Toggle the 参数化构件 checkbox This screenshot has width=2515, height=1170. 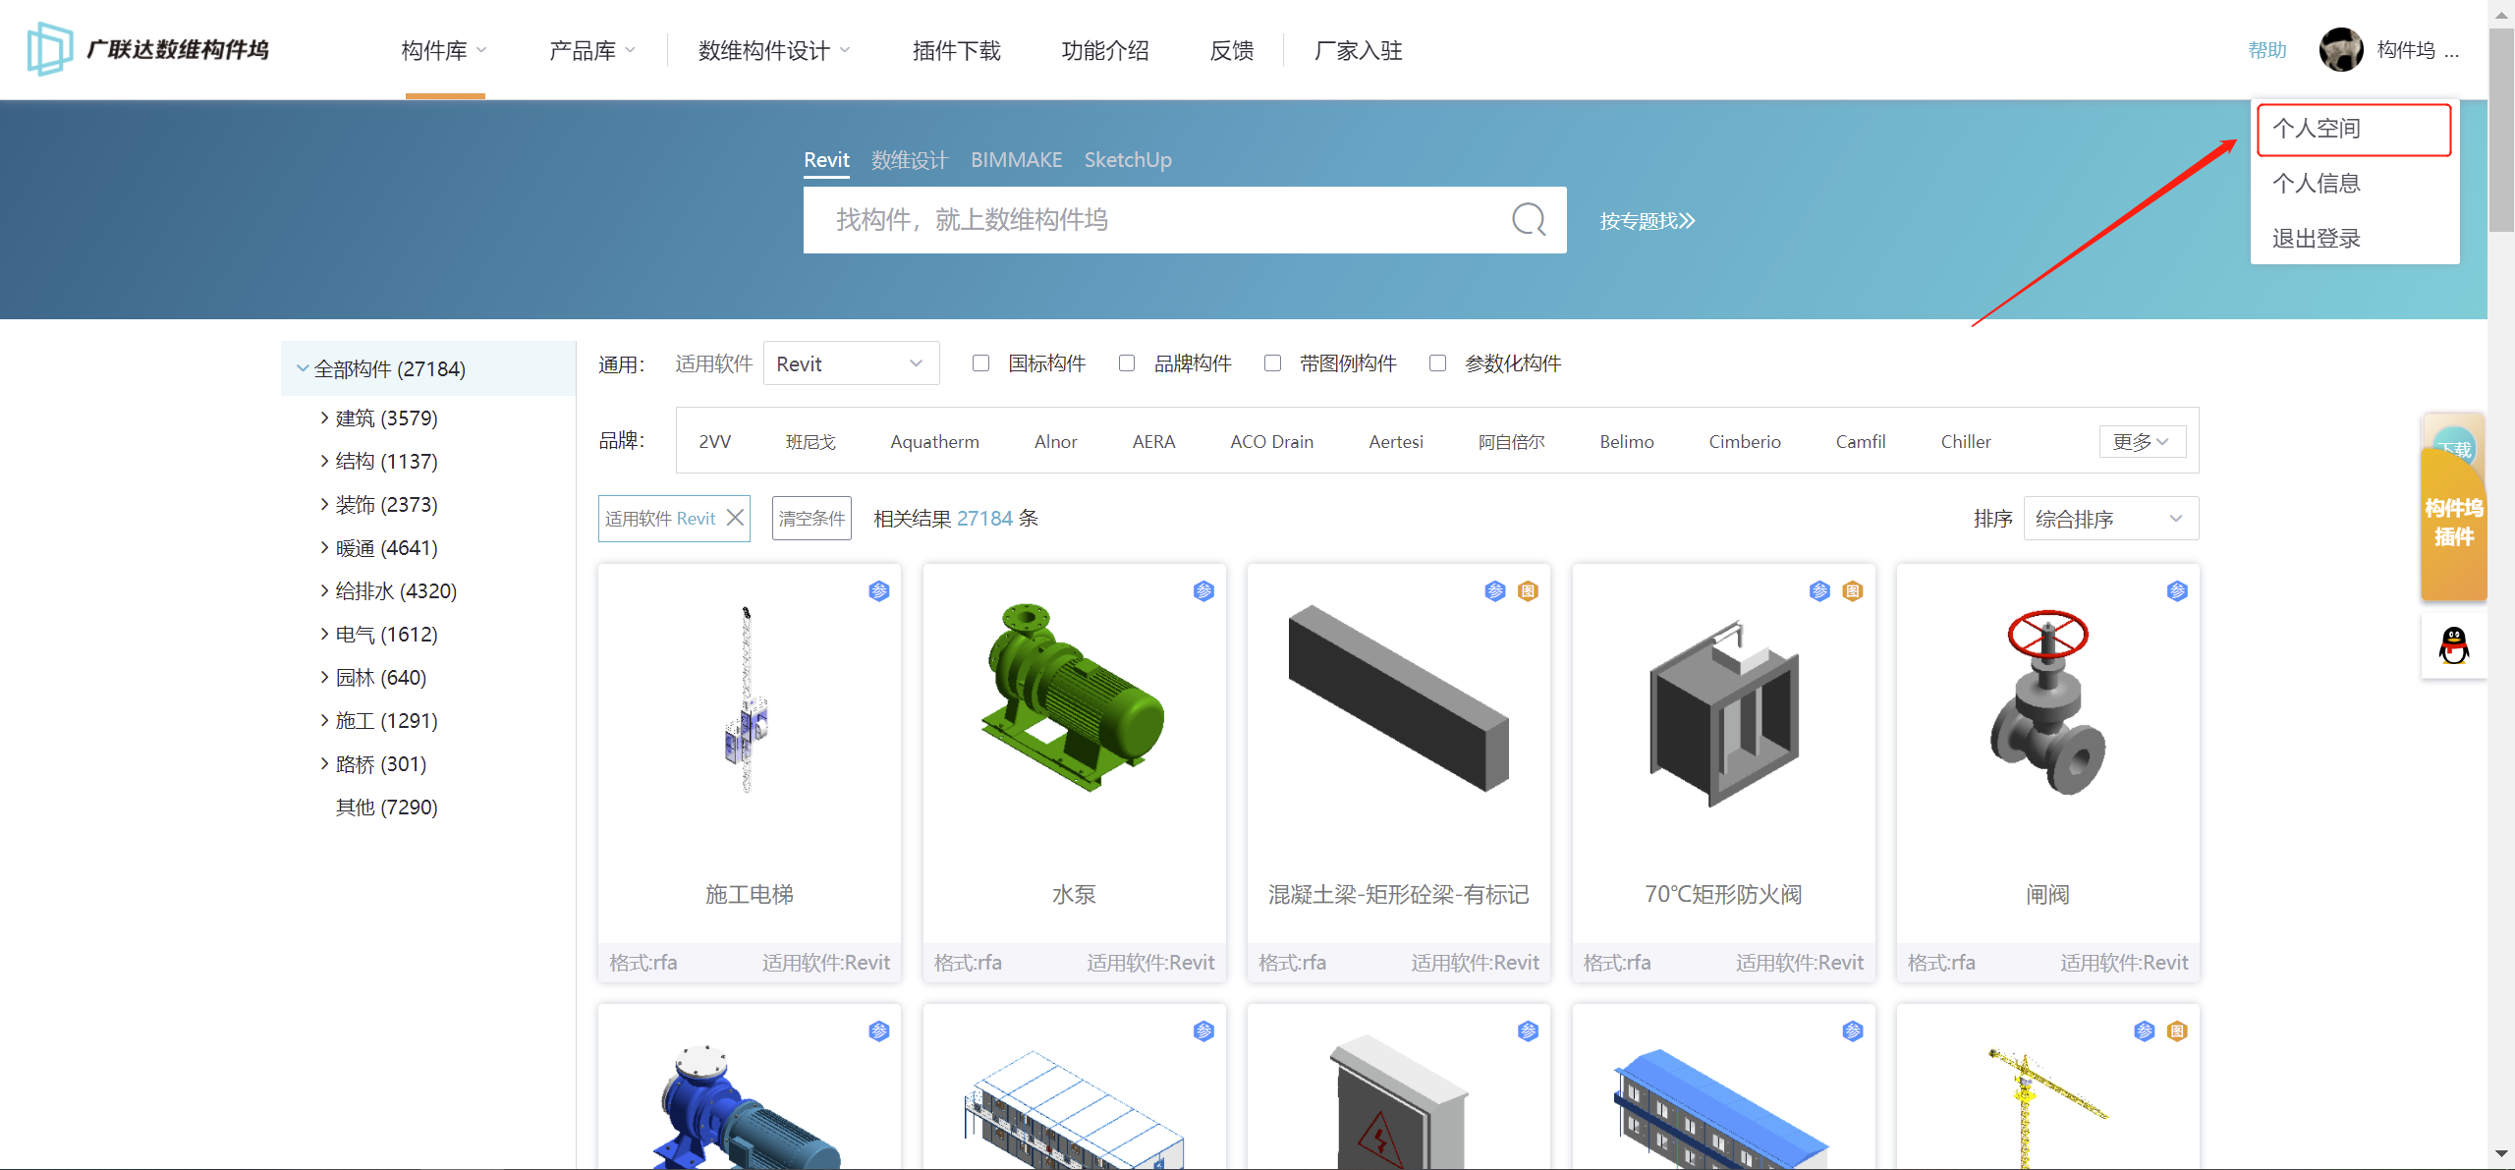(1437, 363)
